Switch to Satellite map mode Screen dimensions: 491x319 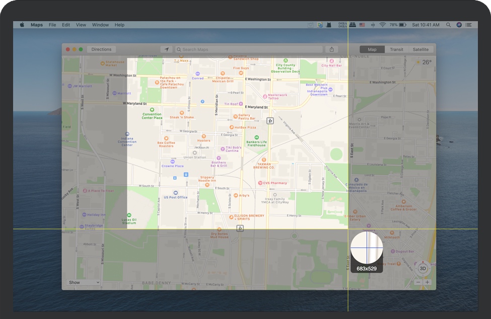[420, 49]
